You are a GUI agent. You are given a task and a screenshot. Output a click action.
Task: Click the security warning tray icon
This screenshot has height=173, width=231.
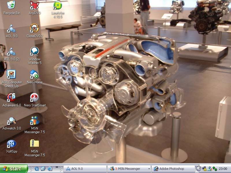pos(204,169)
